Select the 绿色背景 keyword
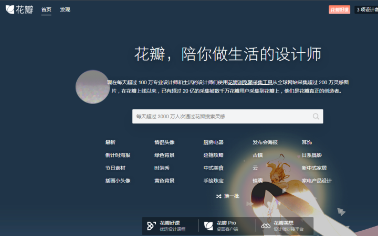The height and width of the screenshot is (236, 378). click(164, 155)
